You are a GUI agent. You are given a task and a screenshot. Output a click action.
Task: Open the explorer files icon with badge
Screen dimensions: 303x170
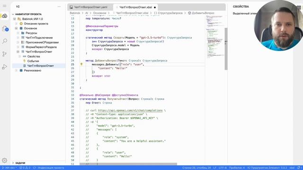[5, 29]
